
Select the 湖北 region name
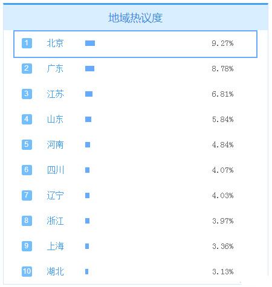coord(55,271)
